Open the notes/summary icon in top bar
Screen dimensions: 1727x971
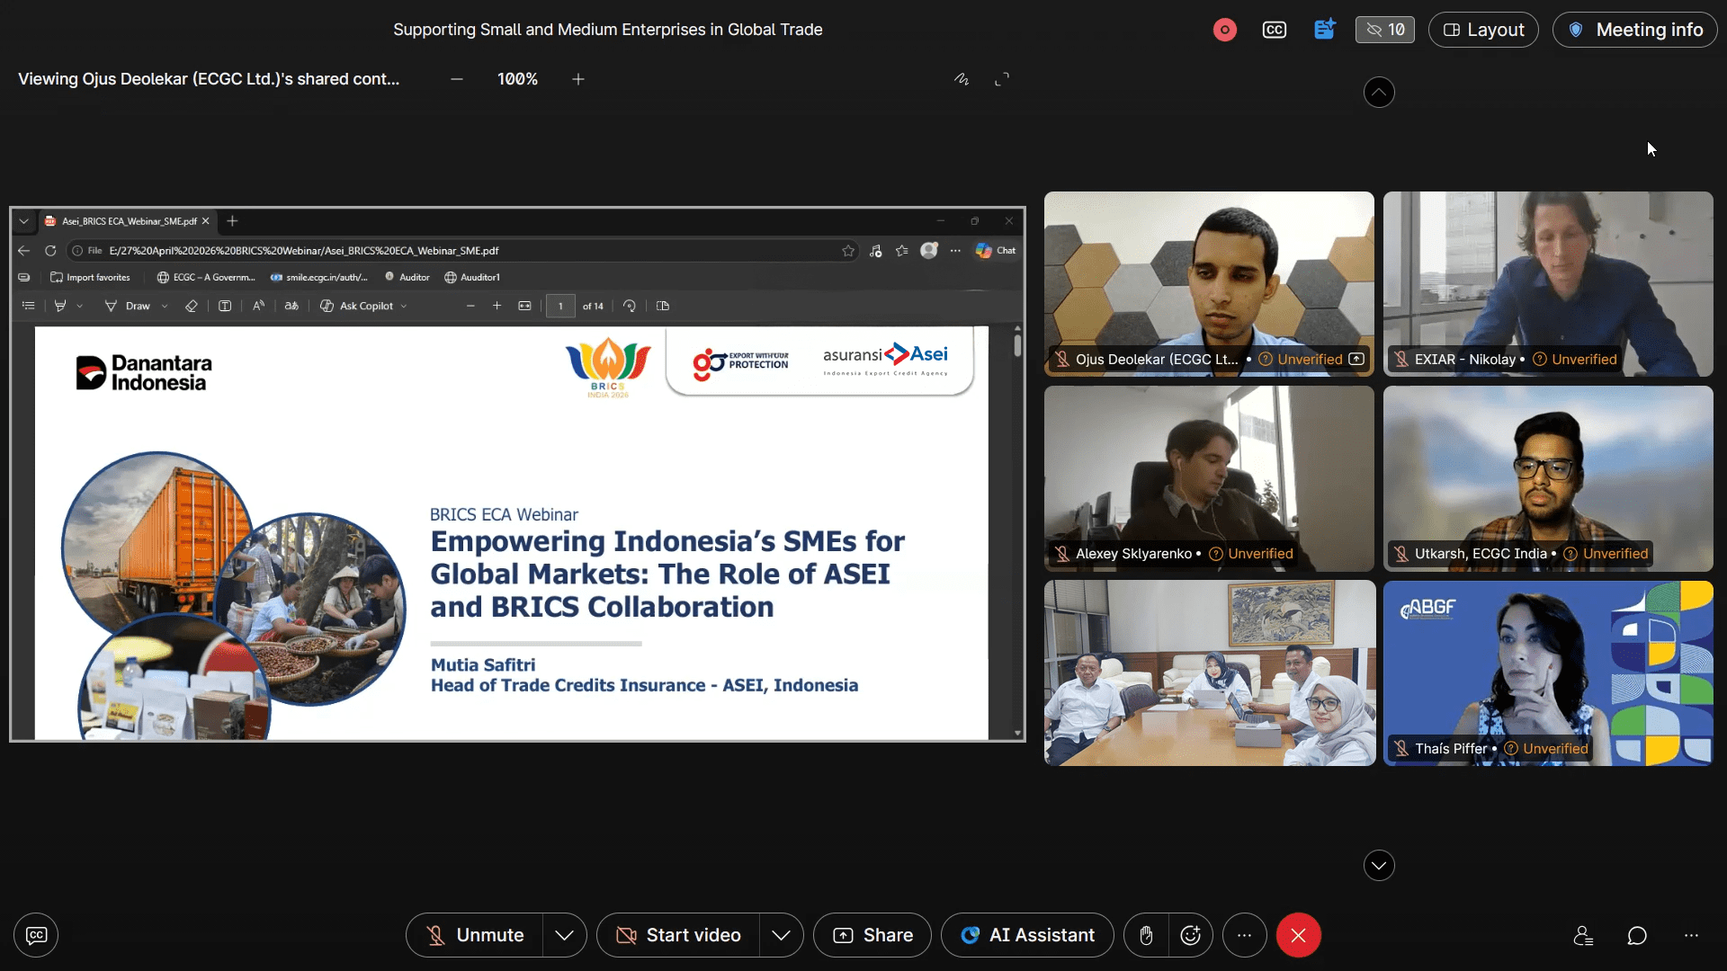point(1324,30)
